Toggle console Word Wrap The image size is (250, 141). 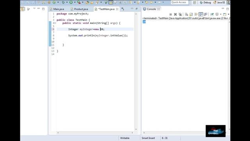point(196,14)
